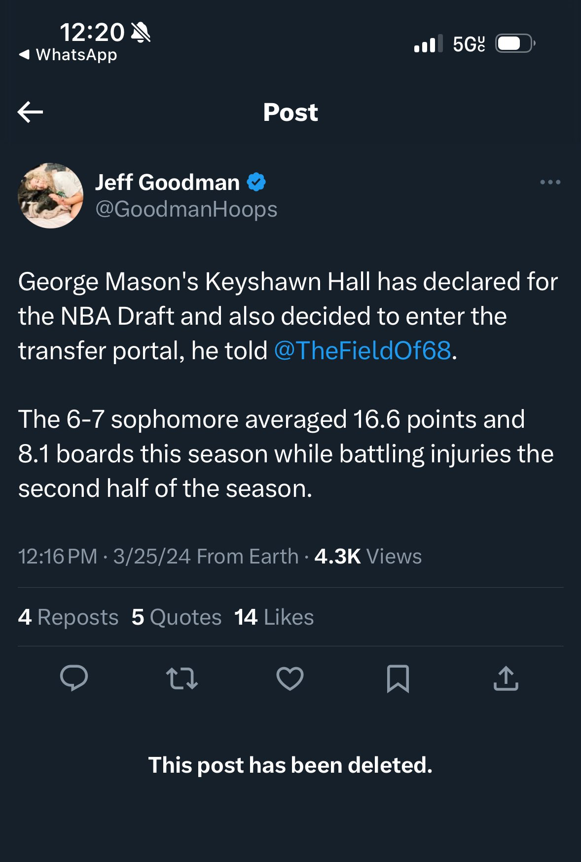Tap the 12:16 PM post timestamp
Image resolution: width=581 pixels, height=862 pixels.
(58, 557)
